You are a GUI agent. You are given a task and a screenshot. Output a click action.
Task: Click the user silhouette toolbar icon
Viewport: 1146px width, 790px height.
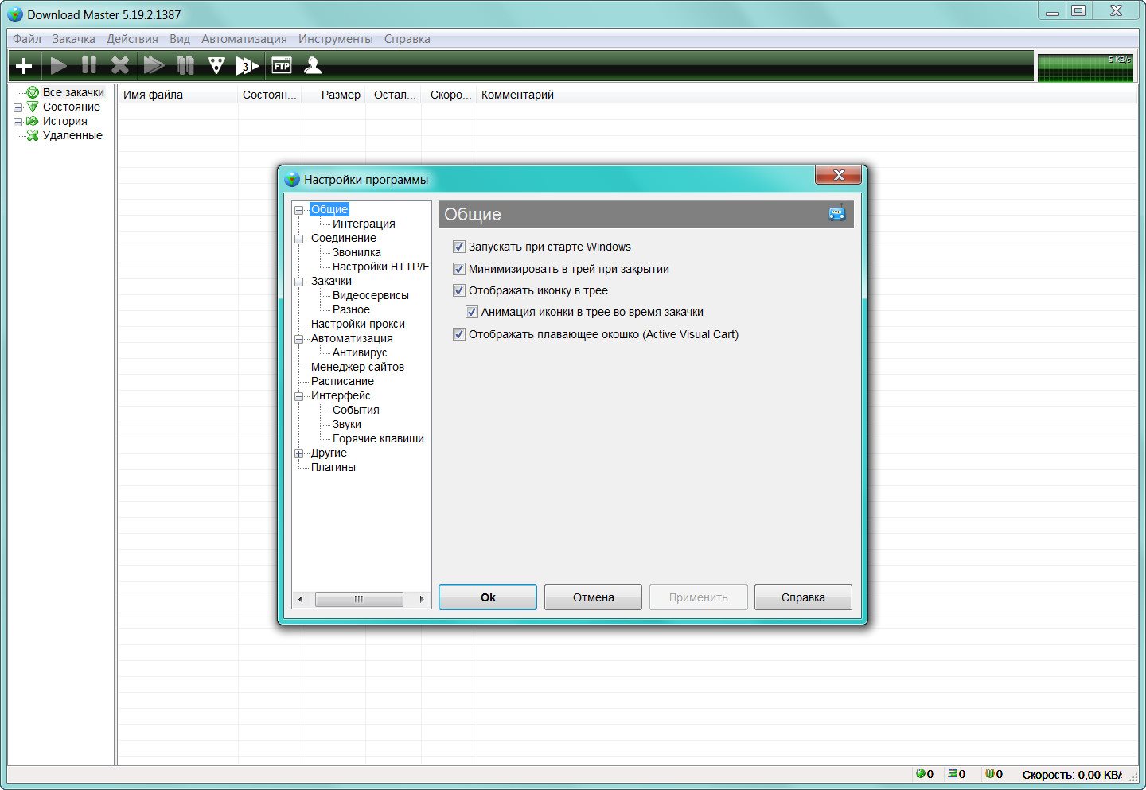pos(313,65)
